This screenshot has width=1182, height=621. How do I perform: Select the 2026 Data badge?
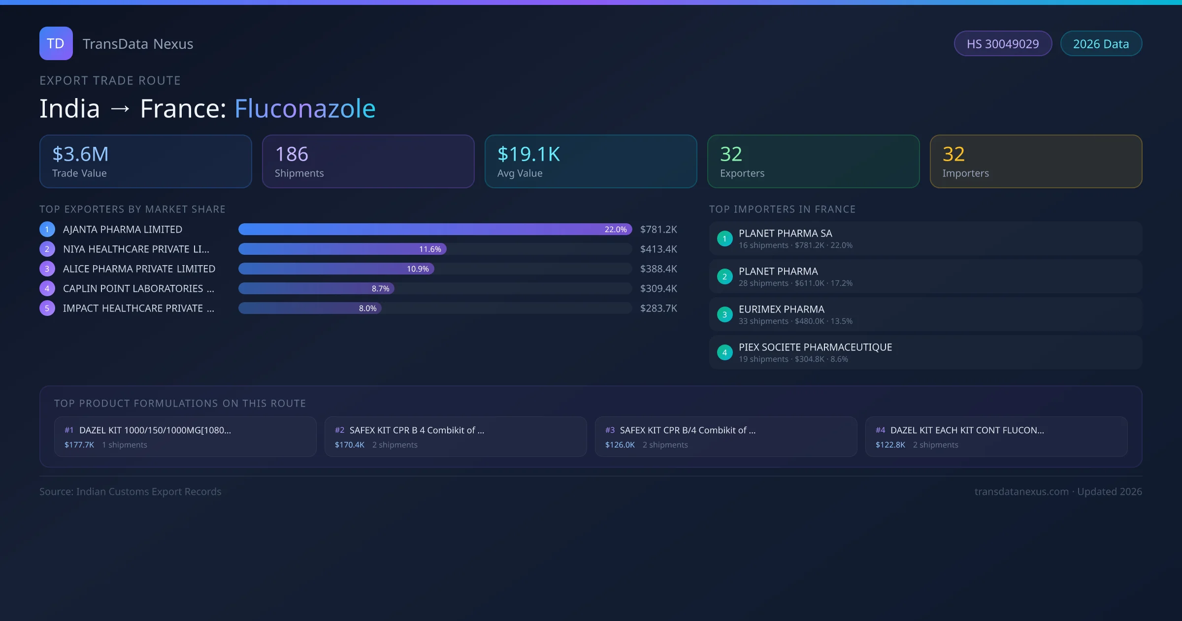[1100, 44]
